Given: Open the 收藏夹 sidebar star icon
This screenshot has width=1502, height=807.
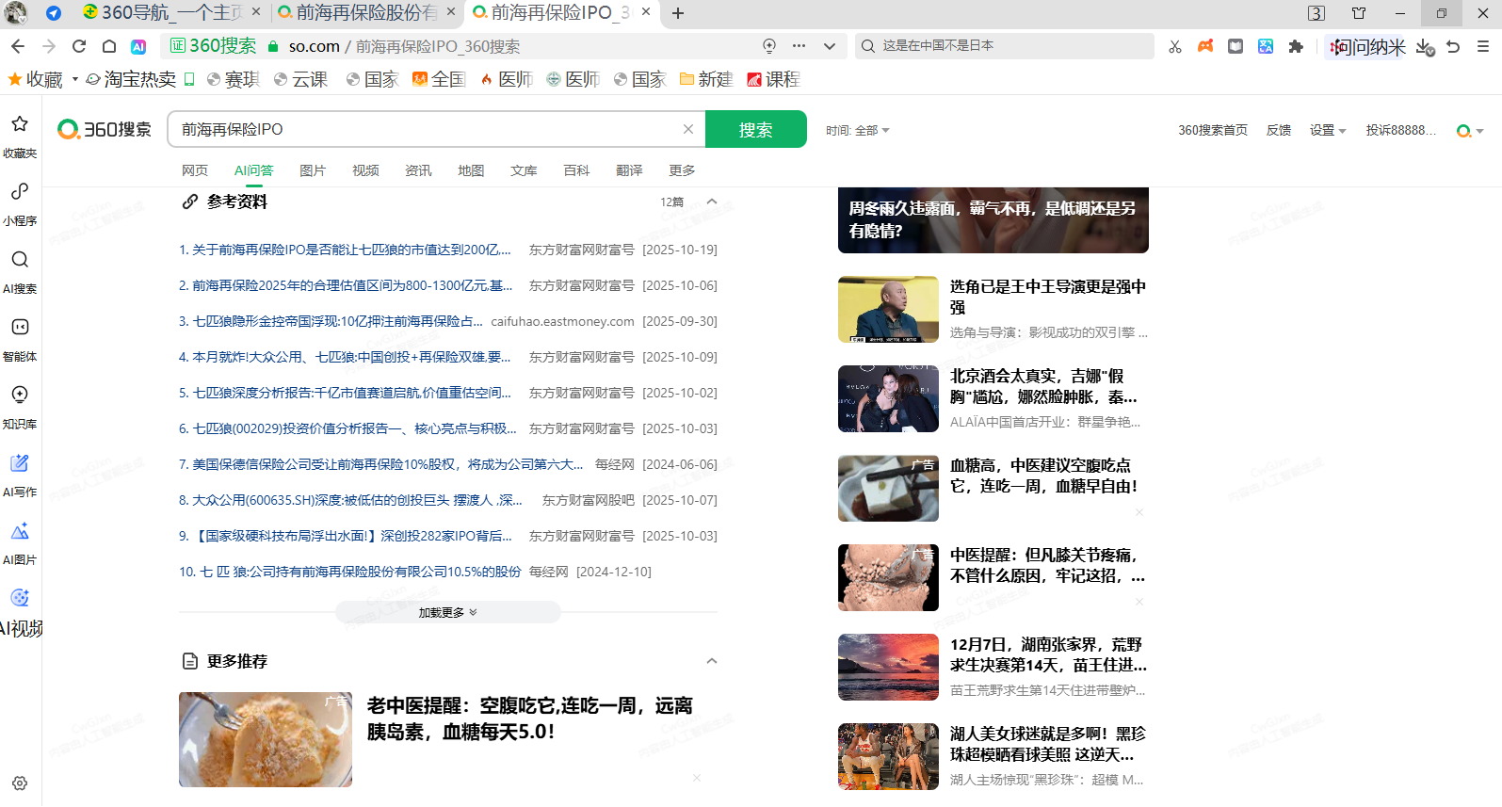Looking at the screenshot, I should [20, 124].
